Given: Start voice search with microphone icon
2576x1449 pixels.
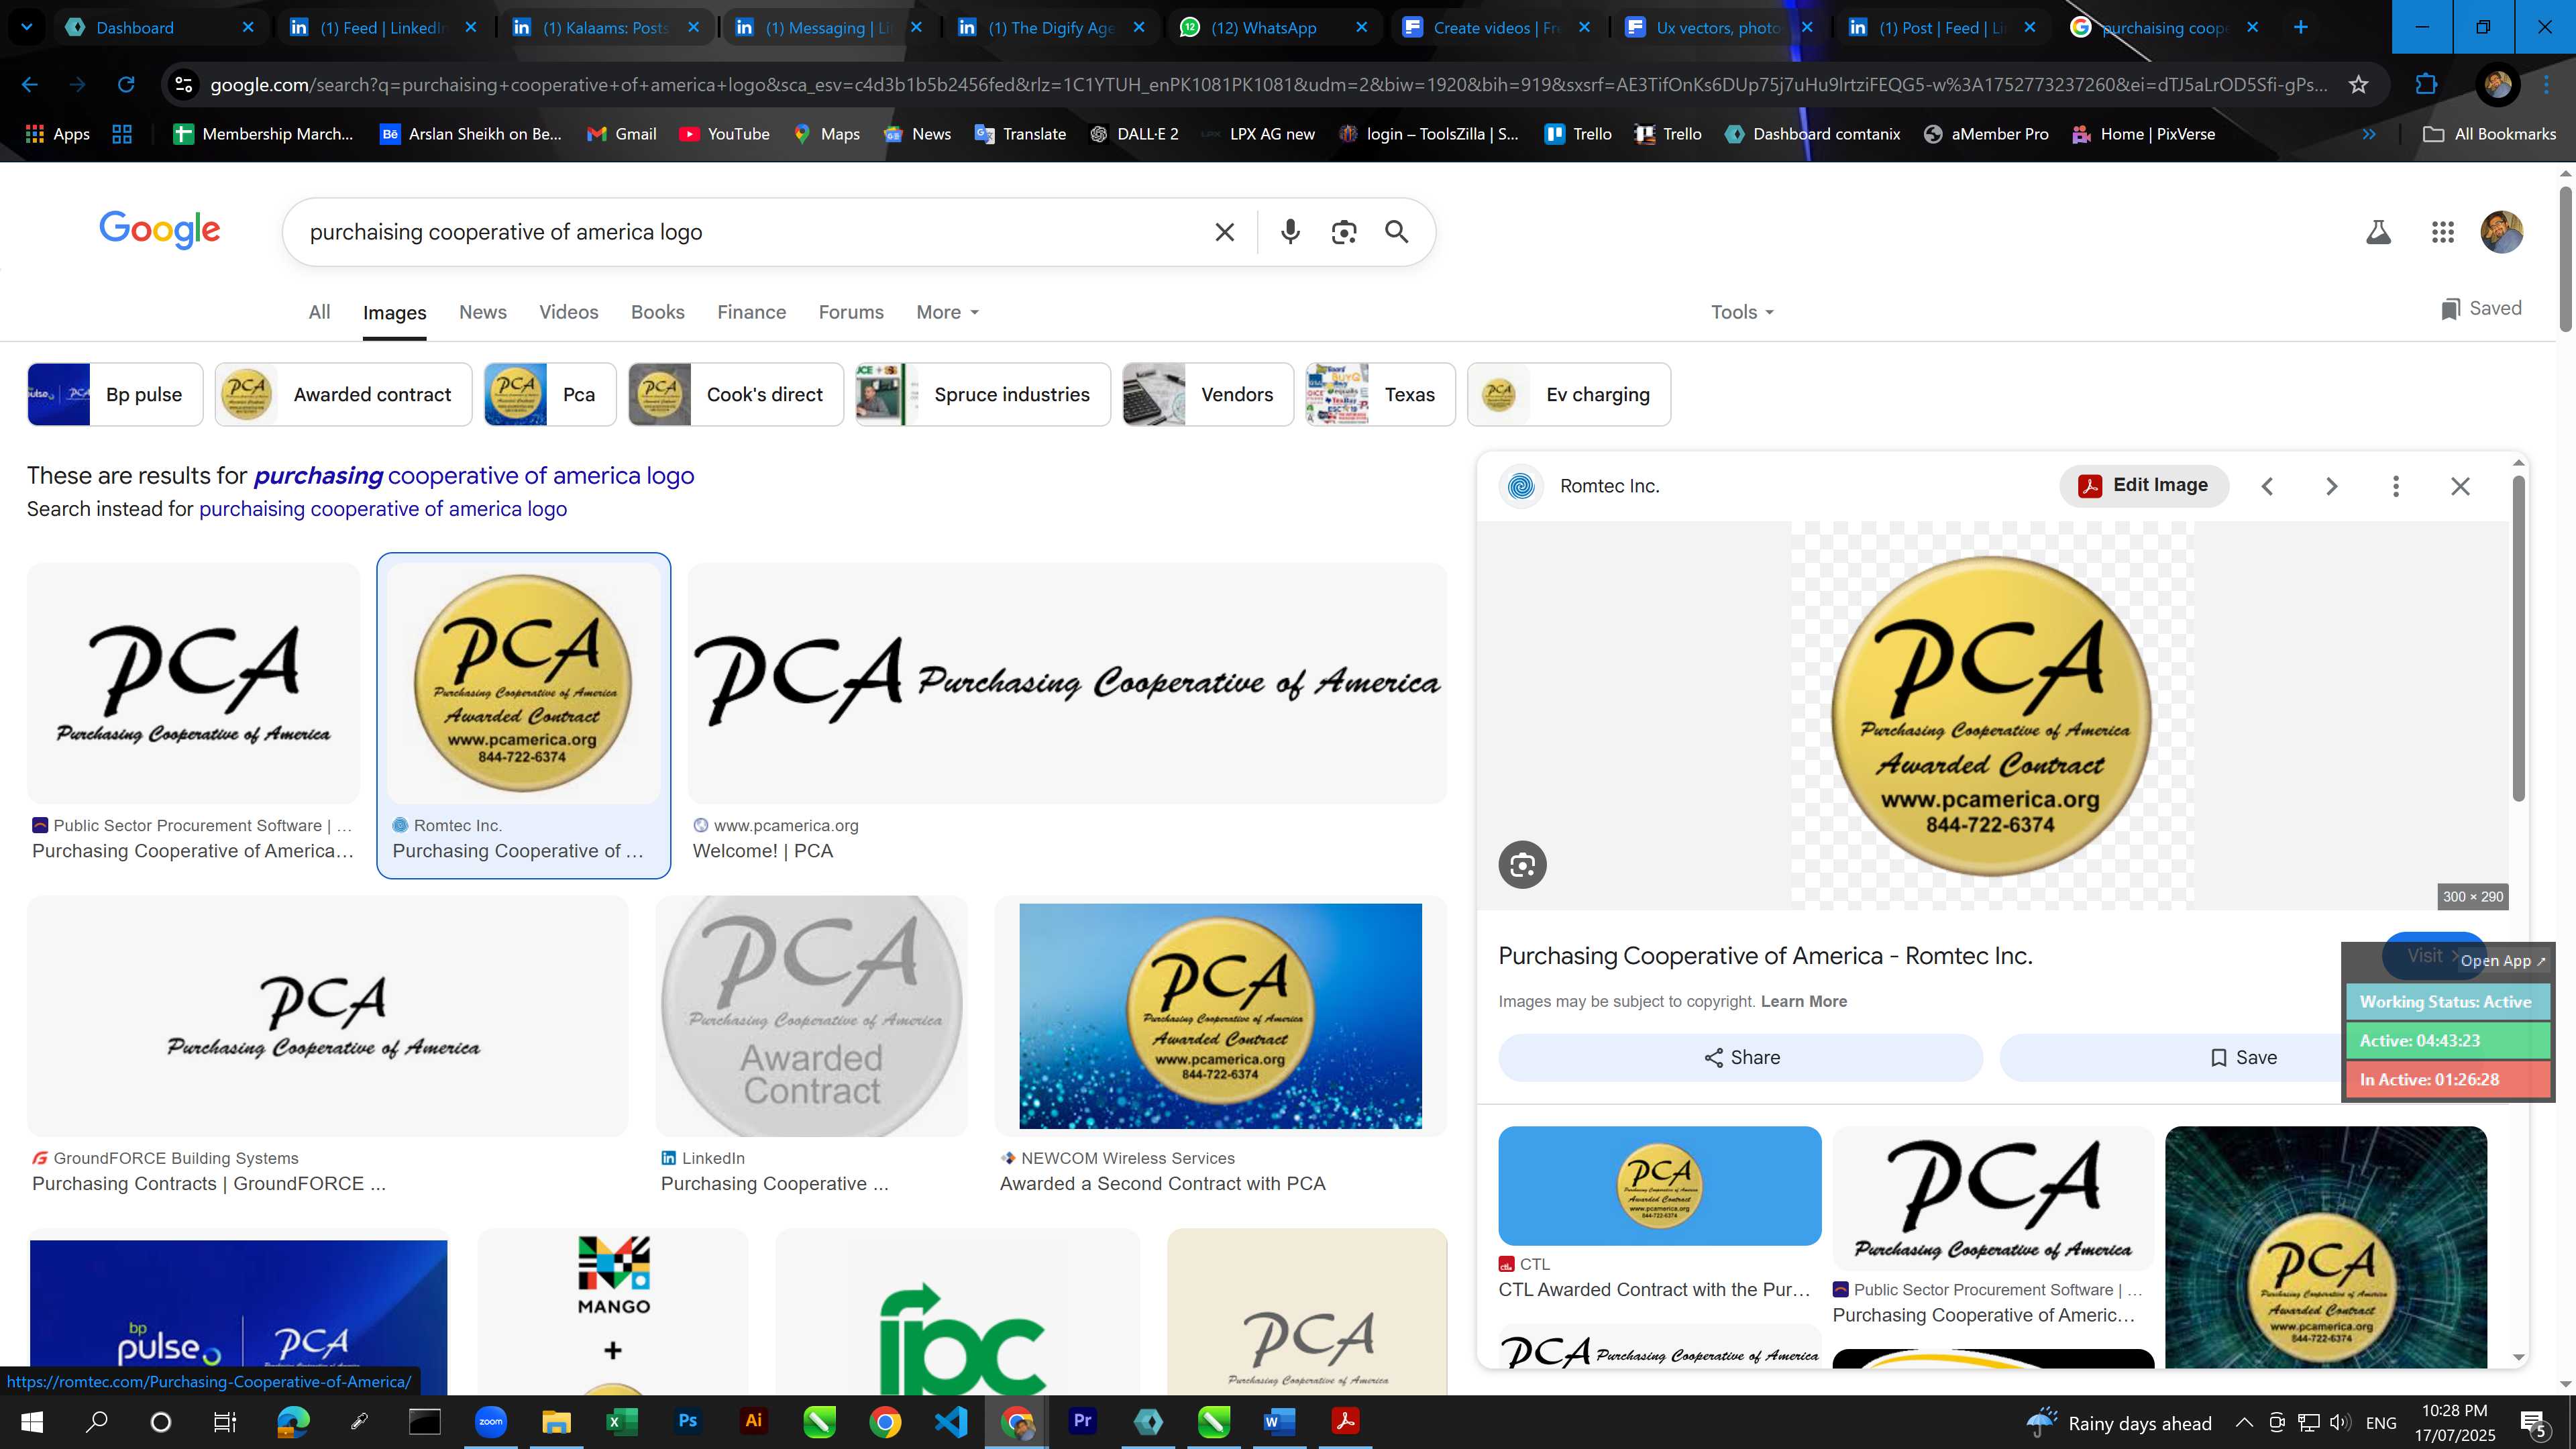Looking at the screenshot, I should pos(1290,232).
